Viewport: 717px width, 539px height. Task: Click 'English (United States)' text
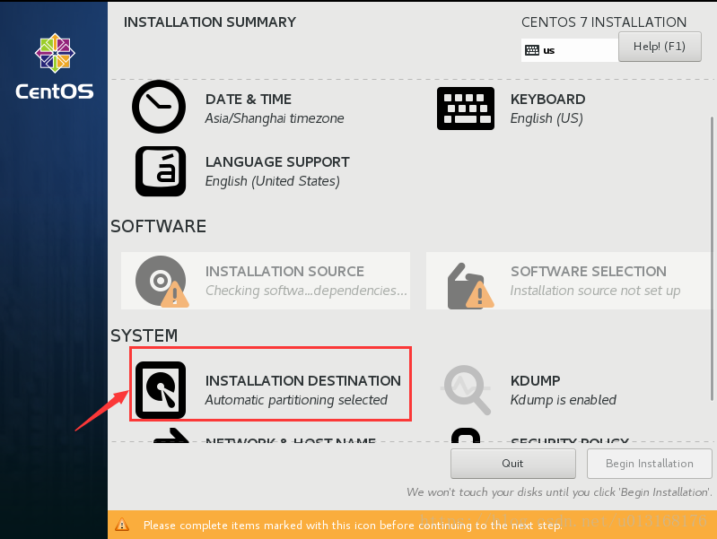(x=272, y=181)
